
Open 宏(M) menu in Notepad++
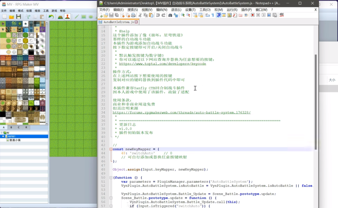pyautogui.click(x=218, y=10)
